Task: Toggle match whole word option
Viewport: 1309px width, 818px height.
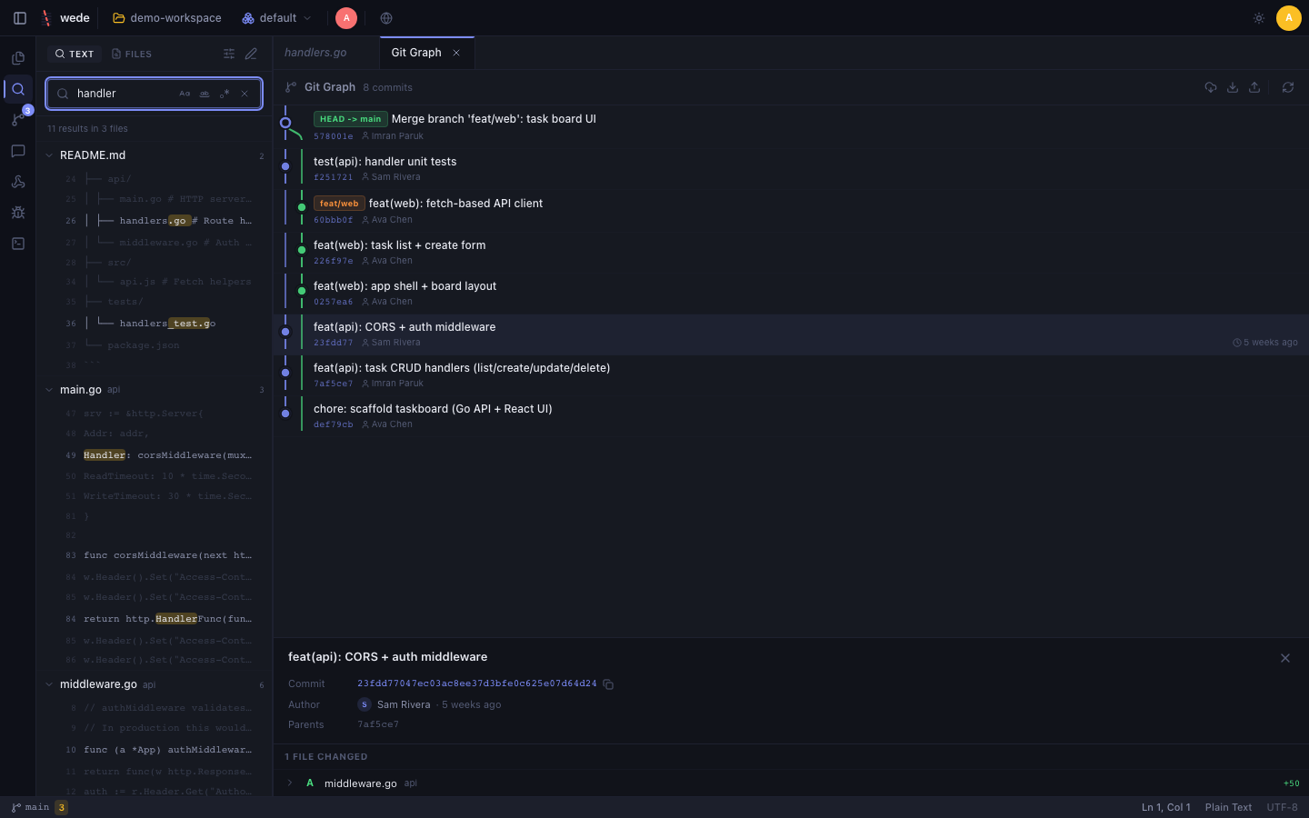Action: pyautogui.click(x=205, y=94)
